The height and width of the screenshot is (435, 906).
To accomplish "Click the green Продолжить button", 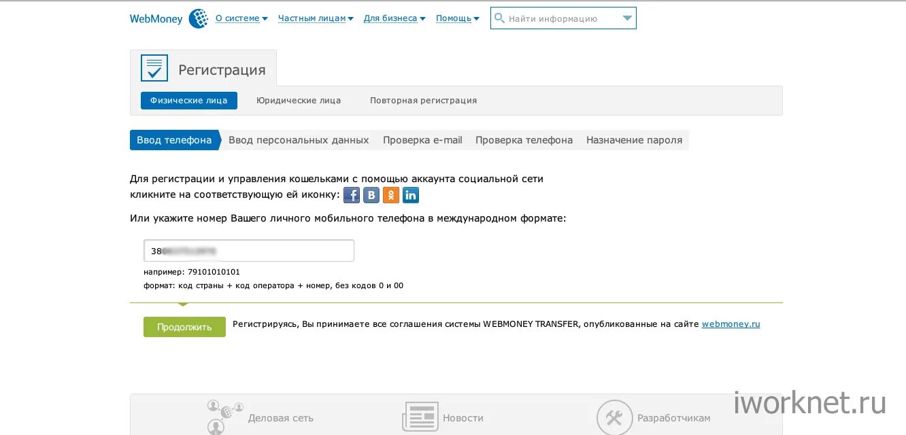I will tap(184, 327).
